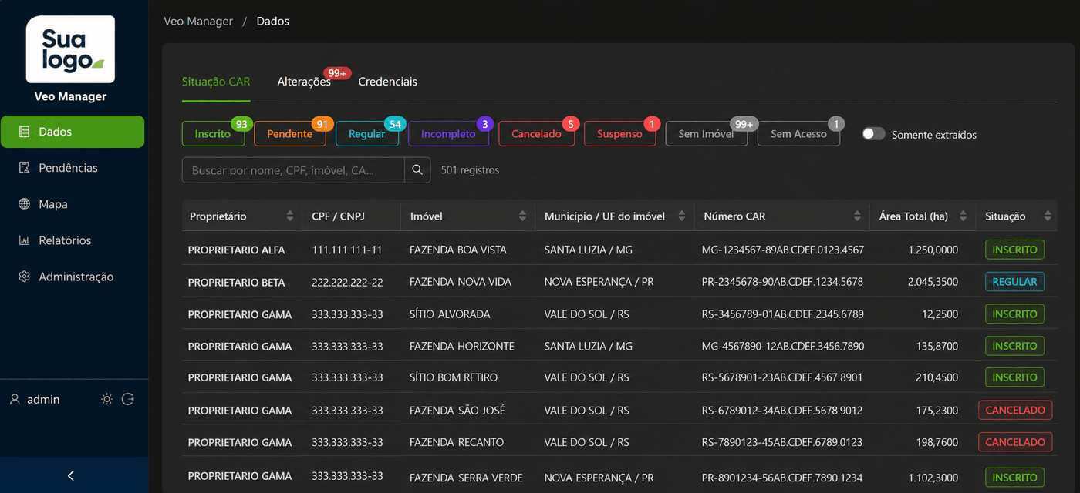Click the 501 registros count
Image resolution: width=1080 pixels, height=493 pixels.
(470, 170)
